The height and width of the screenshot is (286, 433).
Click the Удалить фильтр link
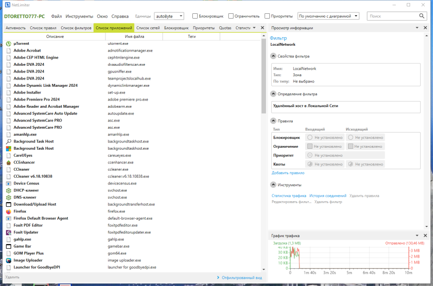328,202
